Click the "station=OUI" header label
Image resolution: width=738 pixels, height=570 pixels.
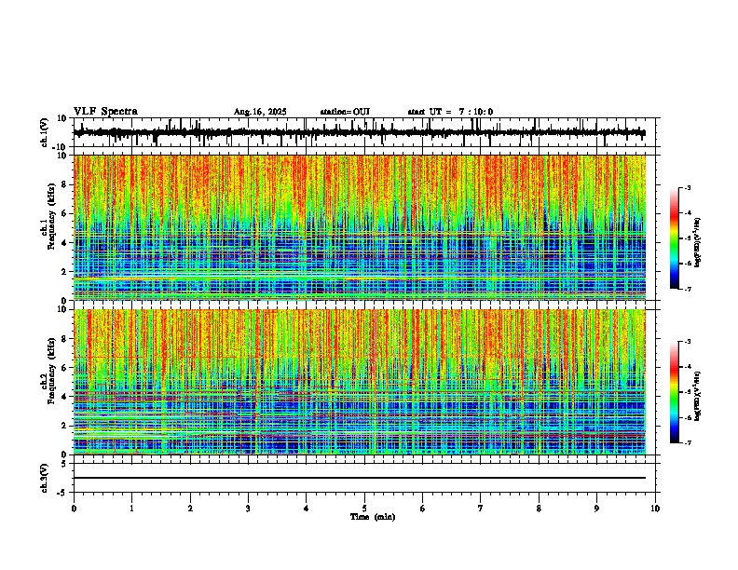[345, 112]
